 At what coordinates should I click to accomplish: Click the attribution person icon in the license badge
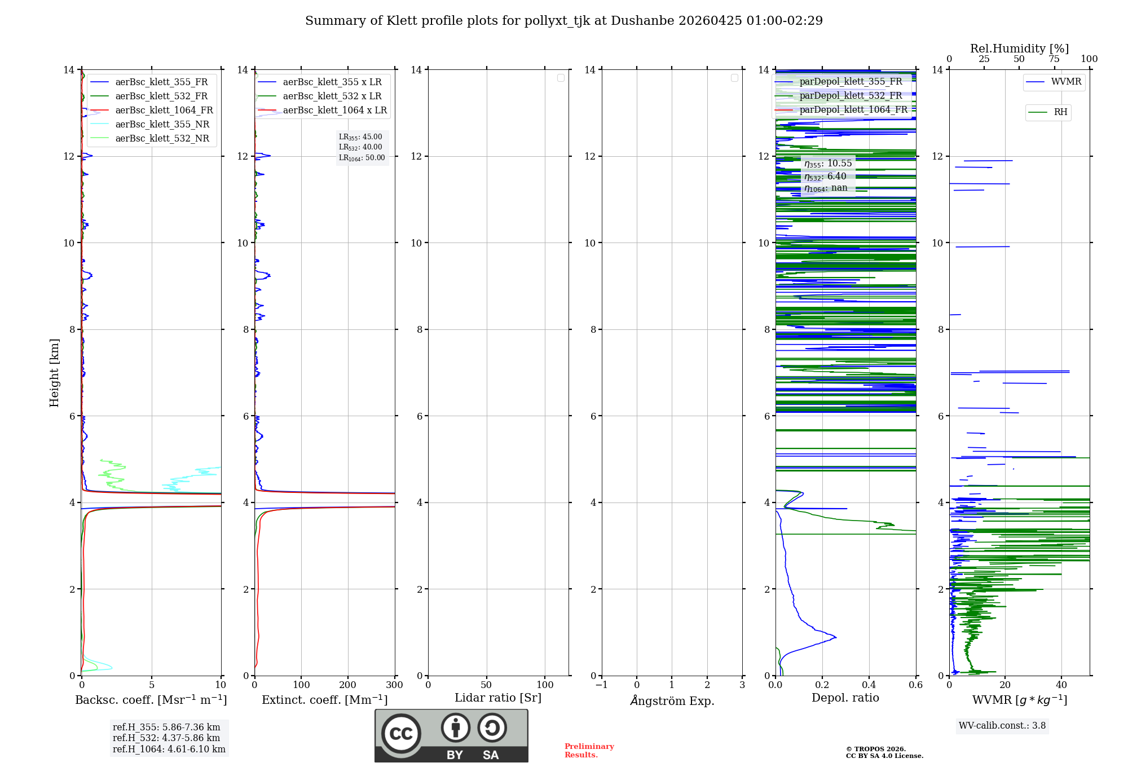coord(455,728)
